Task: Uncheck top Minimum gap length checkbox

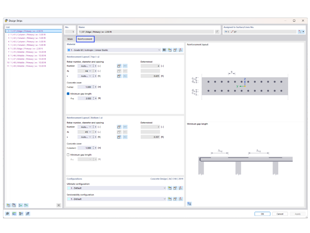Action: pyautogui.click(x=68, y=94)
